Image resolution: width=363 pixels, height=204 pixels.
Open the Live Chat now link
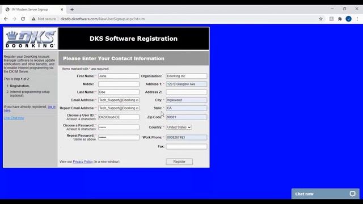pyautogui.click(x=14, y=118)
